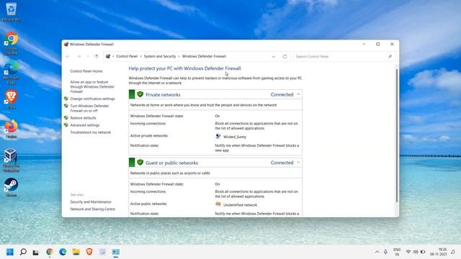Click the Search Control Panel field

pos(344,56)
